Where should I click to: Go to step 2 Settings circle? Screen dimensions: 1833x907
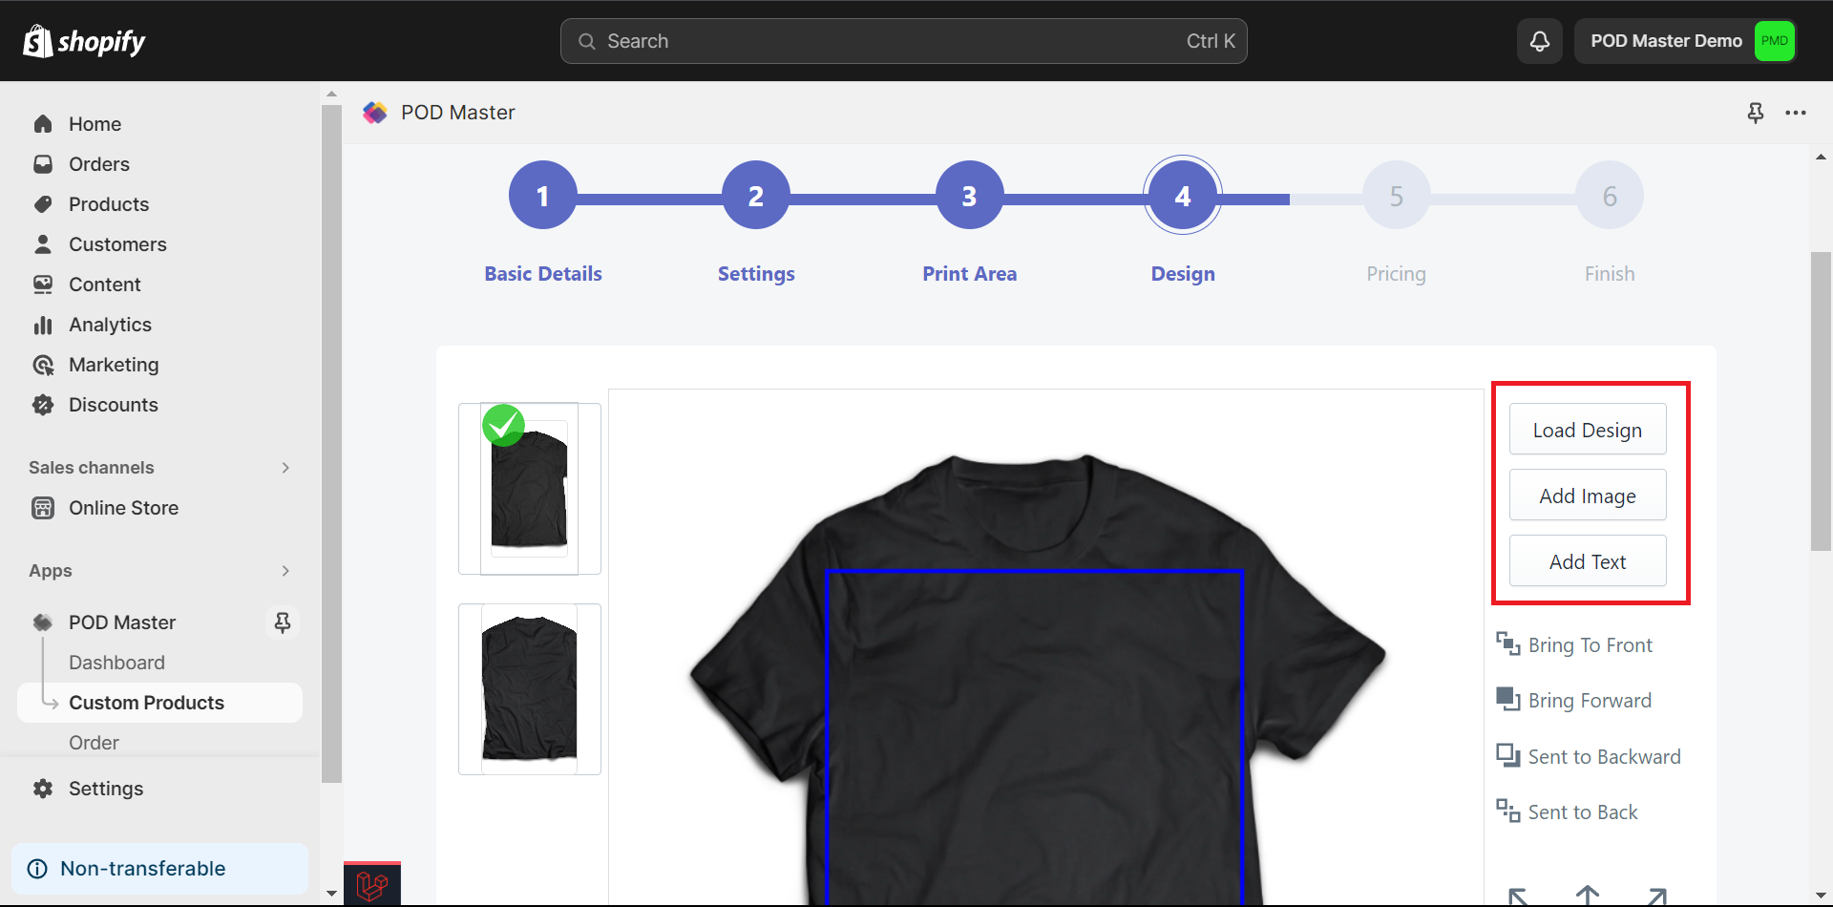pos(756,196)
